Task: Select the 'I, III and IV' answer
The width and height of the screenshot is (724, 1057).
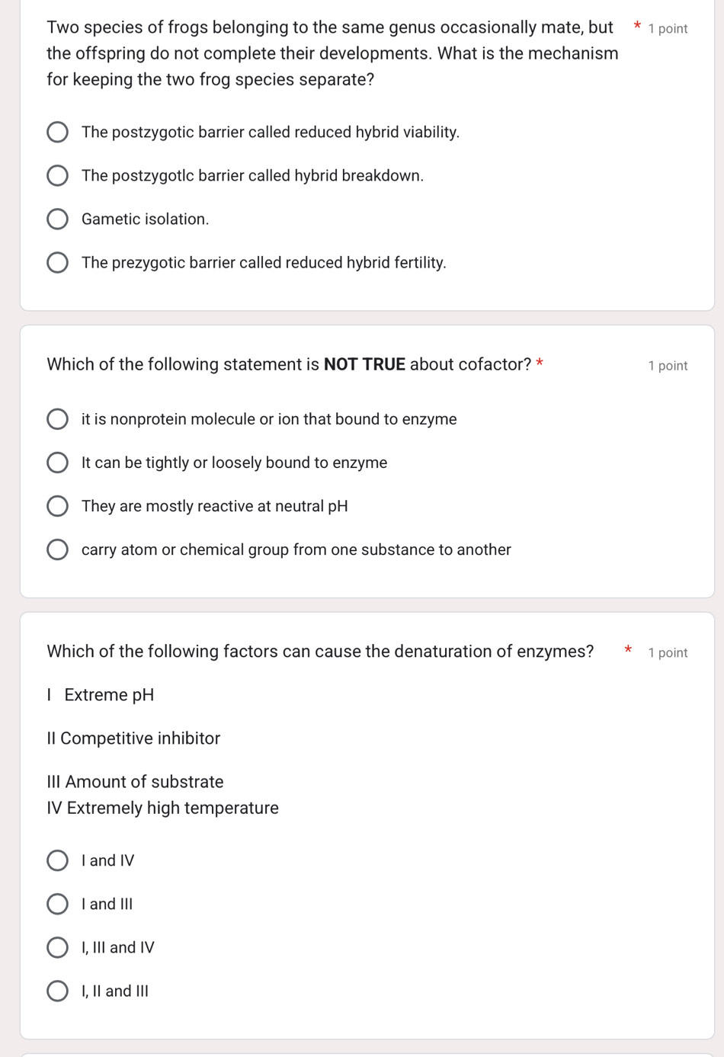Action: tap(58, 947)
